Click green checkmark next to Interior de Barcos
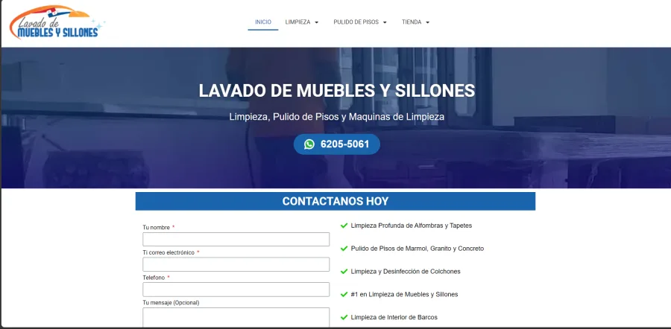The width and height of the screenshot is (671, 329). [344, 318]
